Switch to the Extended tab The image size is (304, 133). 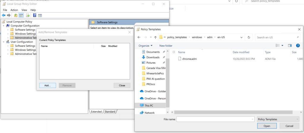click(x=96, y=112)
